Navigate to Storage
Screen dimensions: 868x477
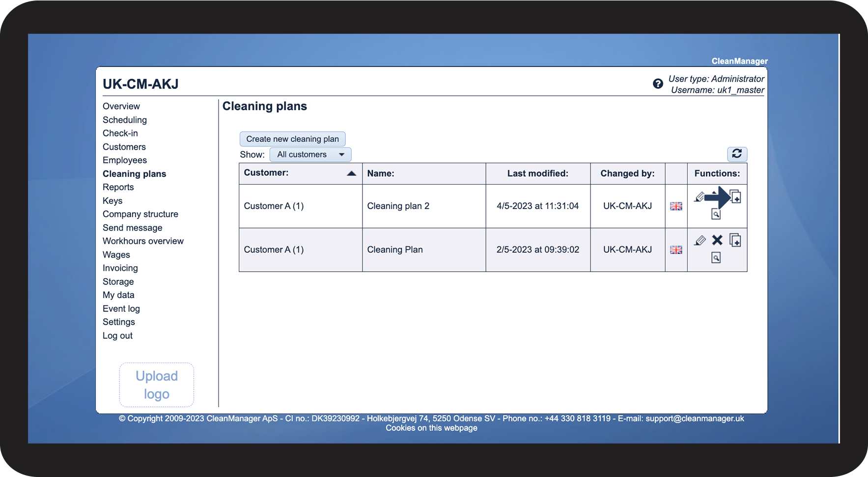[118, 282]
